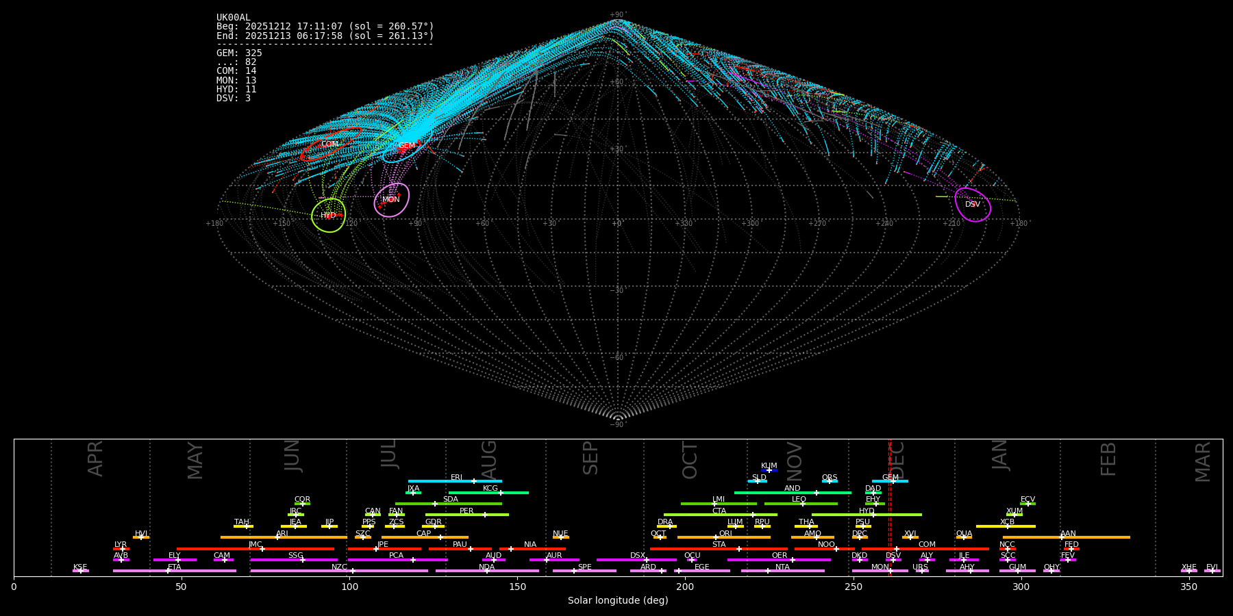Click the GEM radiant label on sky map
1233x616 pixels.
pos(407,146)
